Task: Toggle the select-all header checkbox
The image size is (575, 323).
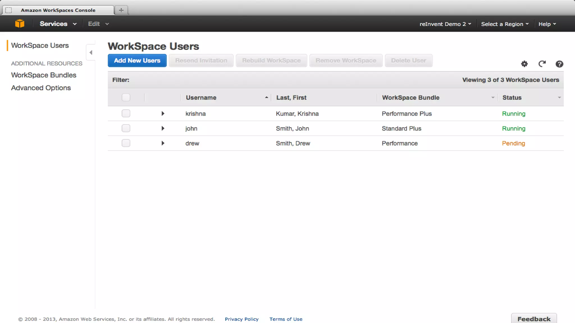Action: click(x=126, y=97)
